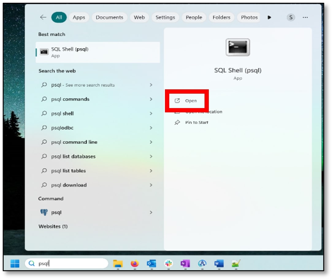
Task: Open Outlook from the taskbar
Action: [151, 264]
